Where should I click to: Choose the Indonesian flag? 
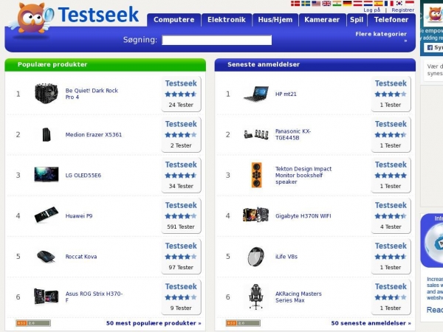410,4
